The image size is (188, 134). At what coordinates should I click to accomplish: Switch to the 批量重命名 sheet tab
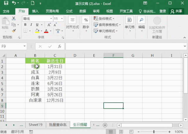point(58,125)
